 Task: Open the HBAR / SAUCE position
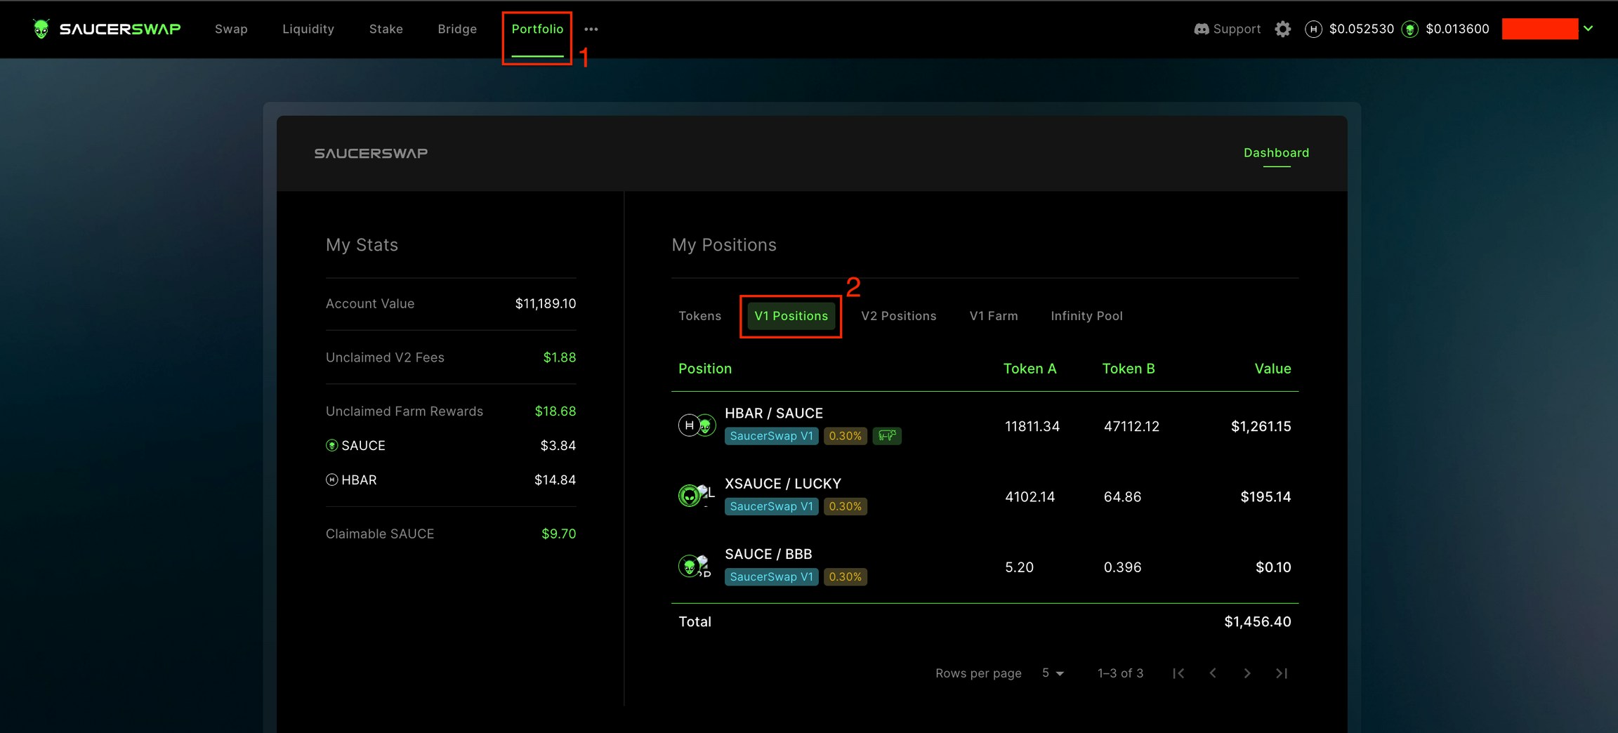pyautogui.click(x=774, y=414)
